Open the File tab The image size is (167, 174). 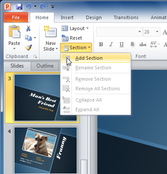click(16, 17)
